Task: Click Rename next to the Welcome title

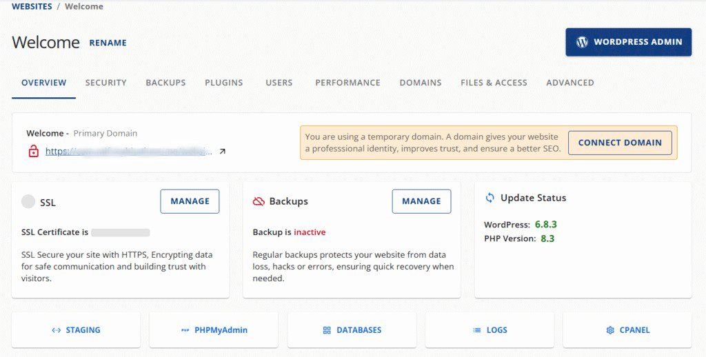Action: point(108,43)
